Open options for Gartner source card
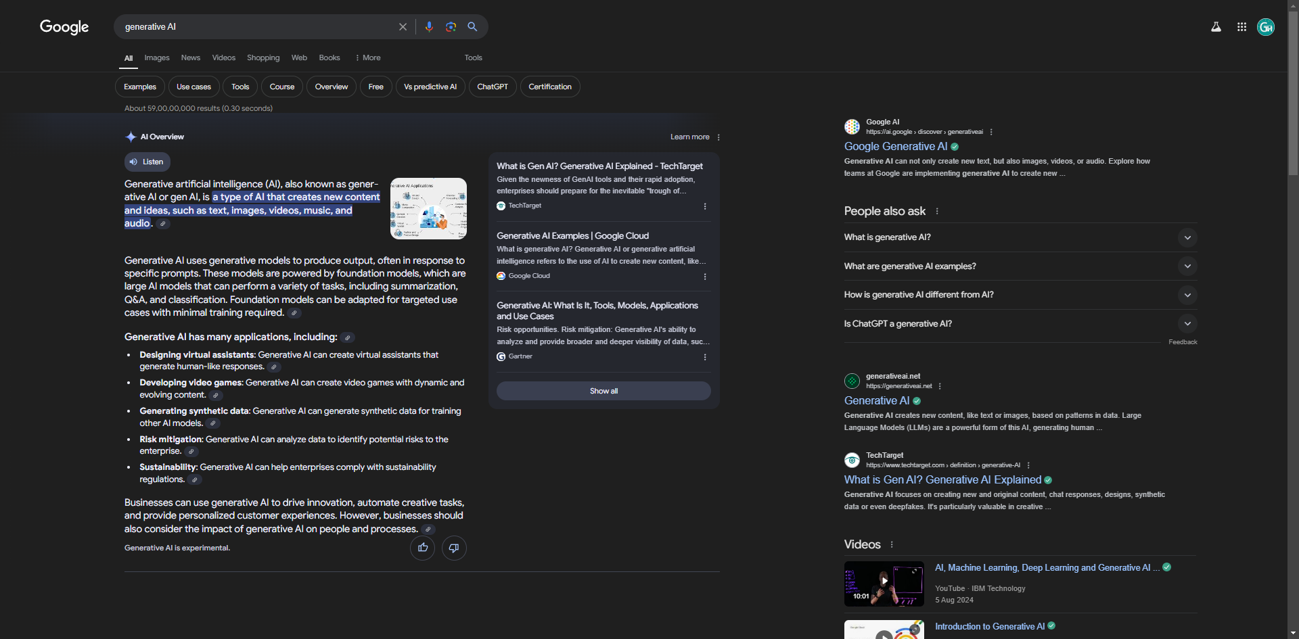This screenshot has width=1299, height=639. tap(705, 357)
